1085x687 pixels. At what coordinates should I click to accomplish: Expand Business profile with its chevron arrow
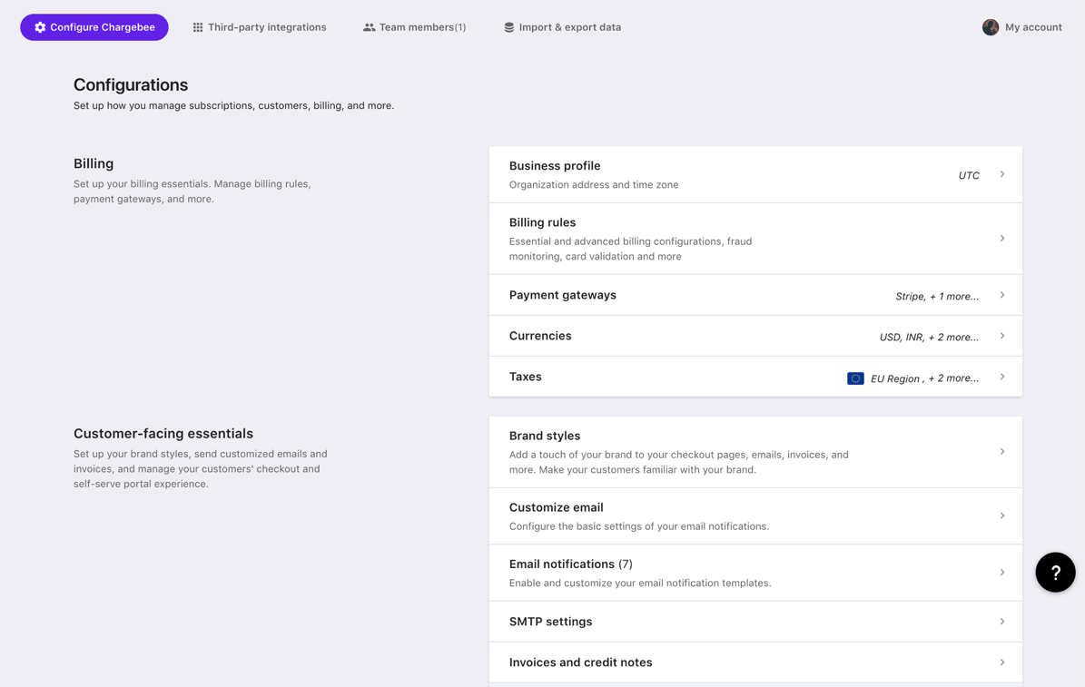tap(1002, 174)
